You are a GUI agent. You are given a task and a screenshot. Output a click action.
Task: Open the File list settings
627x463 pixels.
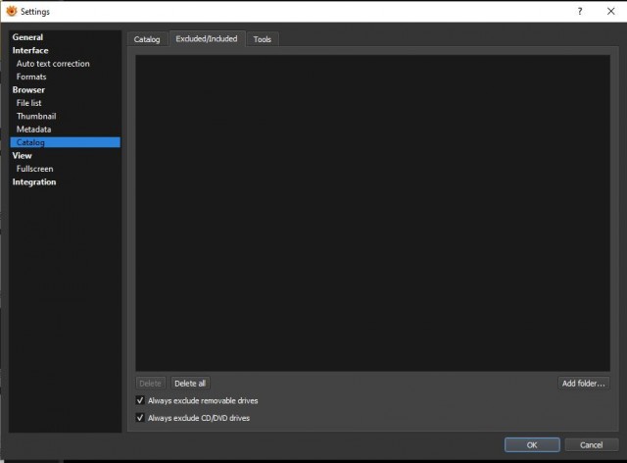tap(28, 103)
